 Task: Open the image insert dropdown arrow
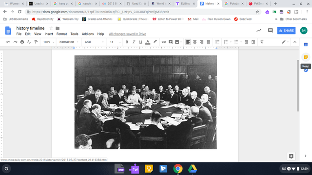pyautogui.click(x=181, y=42)
